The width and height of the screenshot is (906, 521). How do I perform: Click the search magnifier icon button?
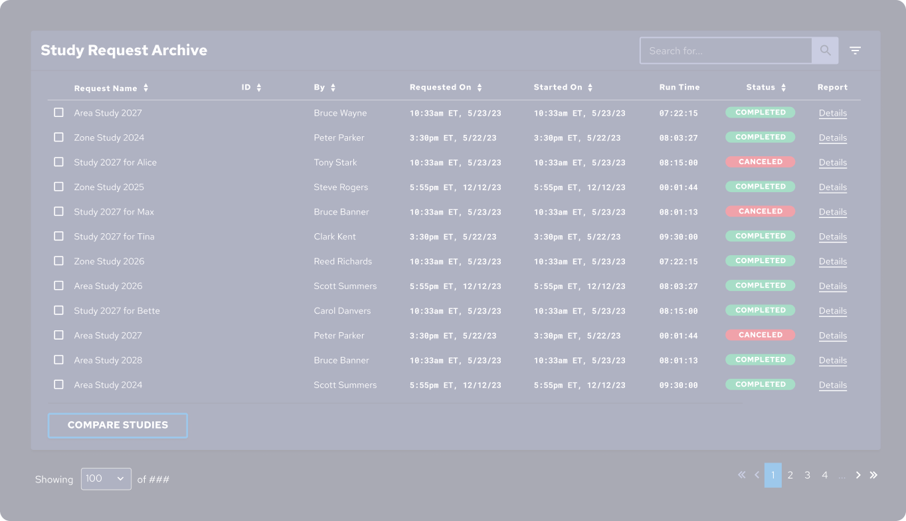(825, 51)
